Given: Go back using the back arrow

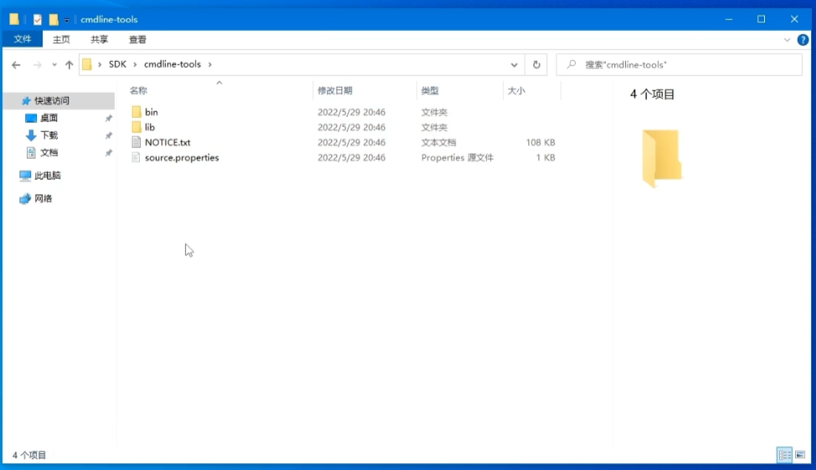Looking at the screenshot, I should coord(16,65).
